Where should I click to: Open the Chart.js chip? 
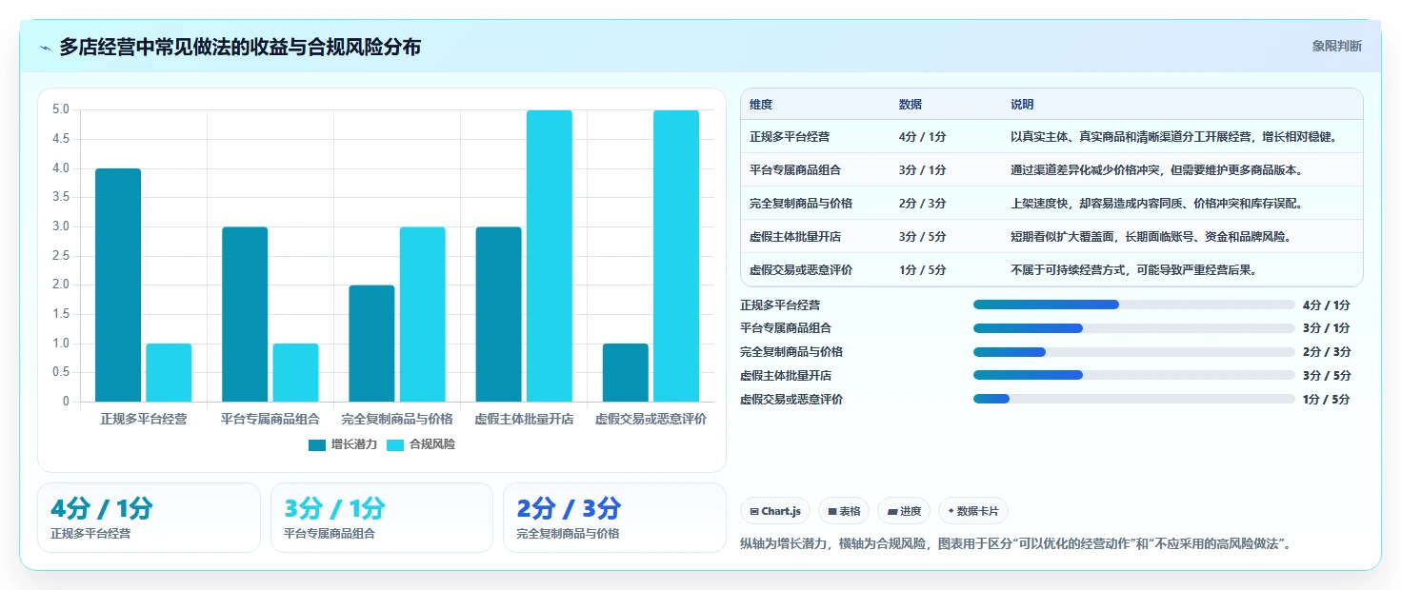(775, 511)
